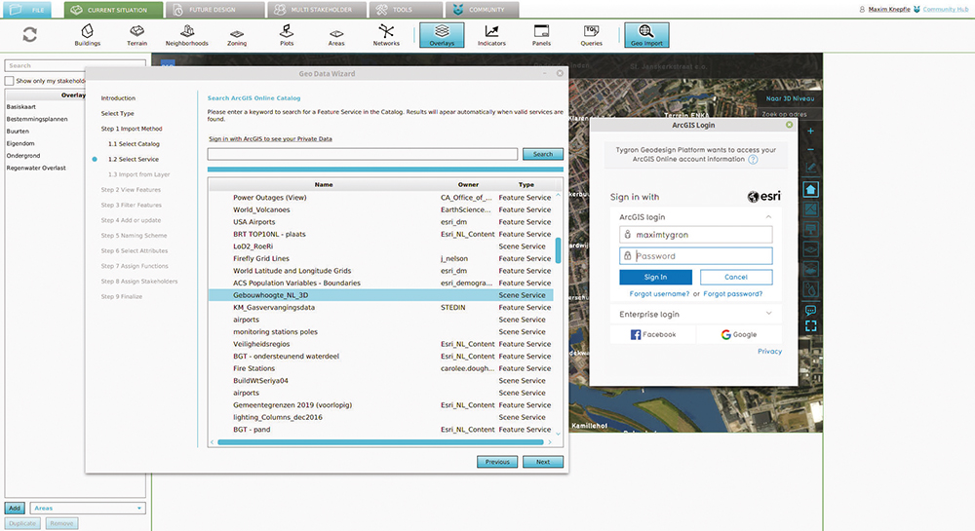The width and height of the screenshot is (975, 531).
Task: Open the Buildings toolbar icon
Action: [88, 34]
